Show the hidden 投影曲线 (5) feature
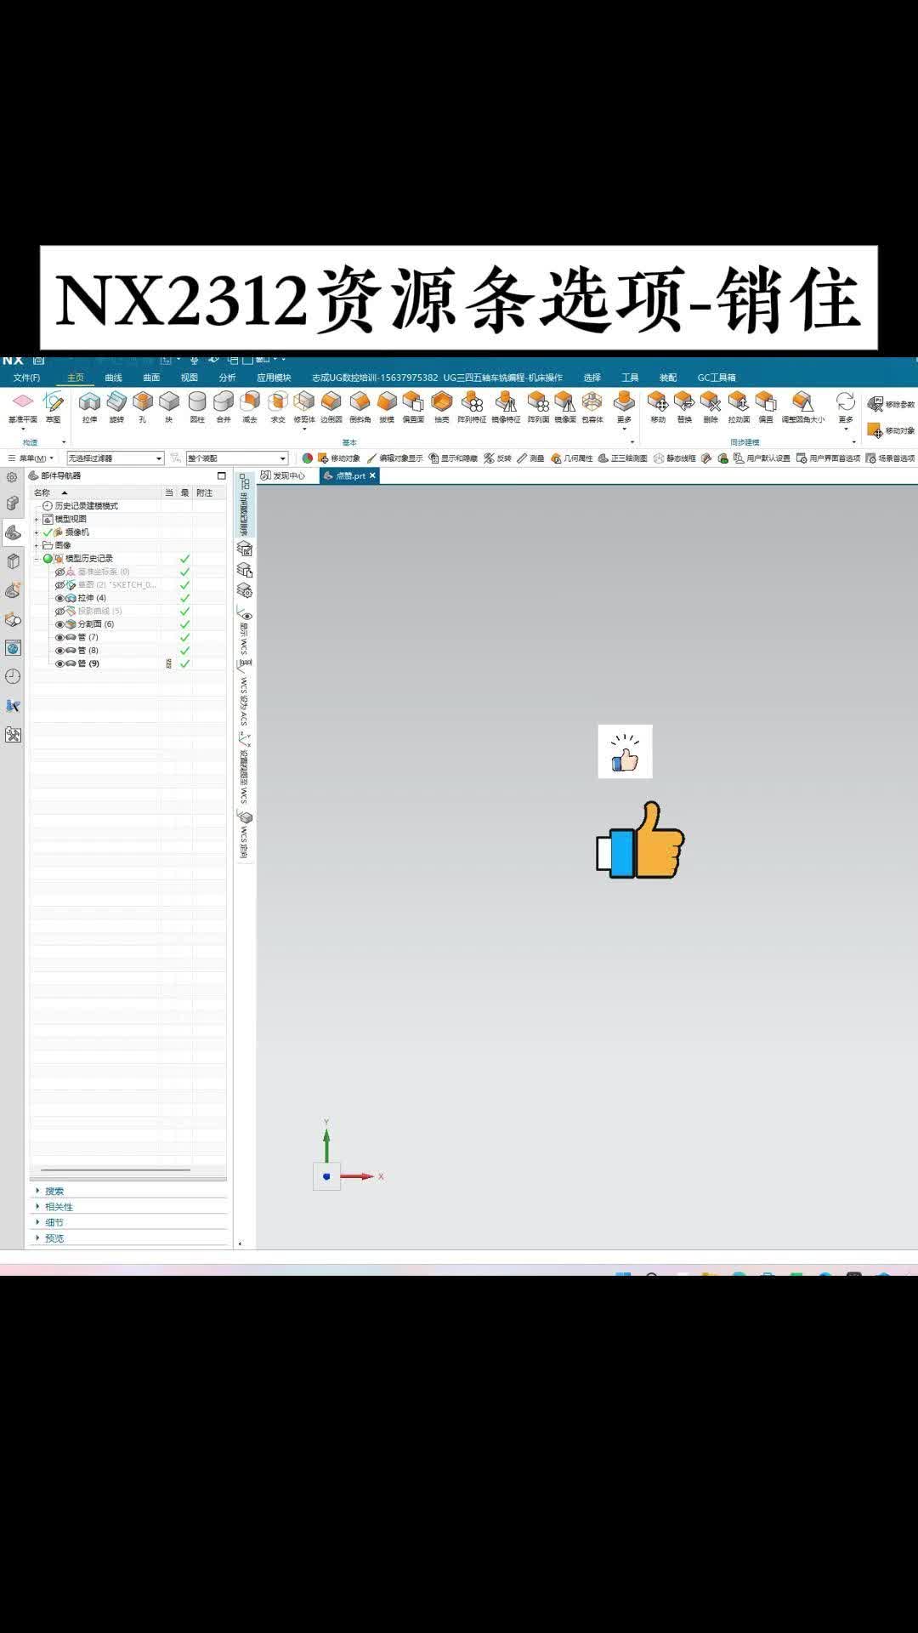The height and width of the screenshot is (1633, 918). (x=59, y=612)
